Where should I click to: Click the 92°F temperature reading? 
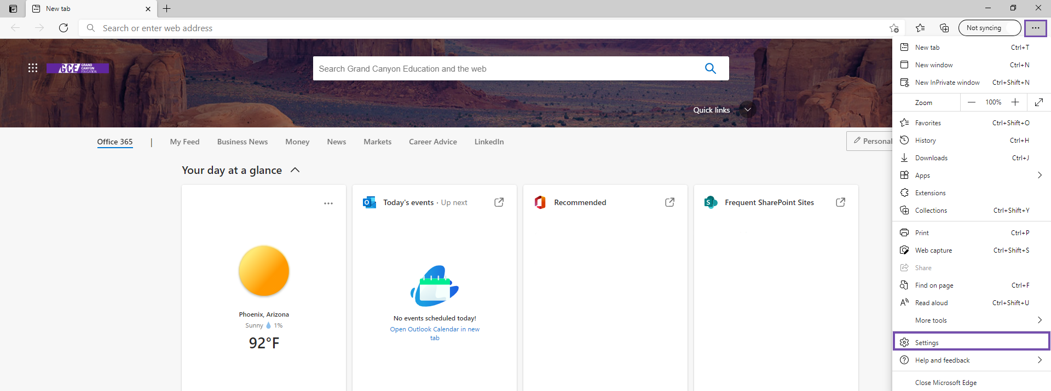[264, 343]
